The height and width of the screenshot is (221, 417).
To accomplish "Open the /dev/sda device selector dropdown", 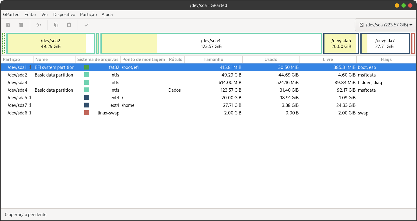I will [385, 25].
